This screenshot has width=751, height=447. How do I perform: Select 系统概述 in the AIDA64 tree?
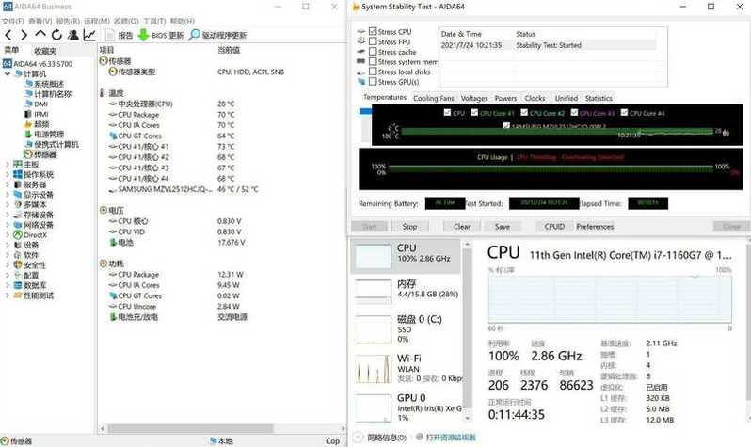click(44, 84)
